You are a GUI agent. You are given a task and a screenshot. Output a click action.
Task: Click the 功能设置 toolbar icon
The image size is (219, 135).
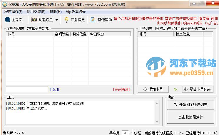pyautogui.click(x=34, y=20)
